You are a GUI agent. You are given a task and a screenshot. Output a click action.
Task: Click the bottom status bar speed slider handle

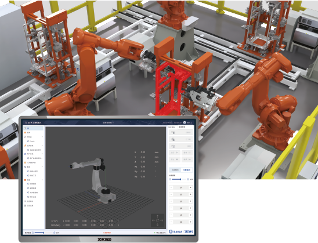pos(44,233)
